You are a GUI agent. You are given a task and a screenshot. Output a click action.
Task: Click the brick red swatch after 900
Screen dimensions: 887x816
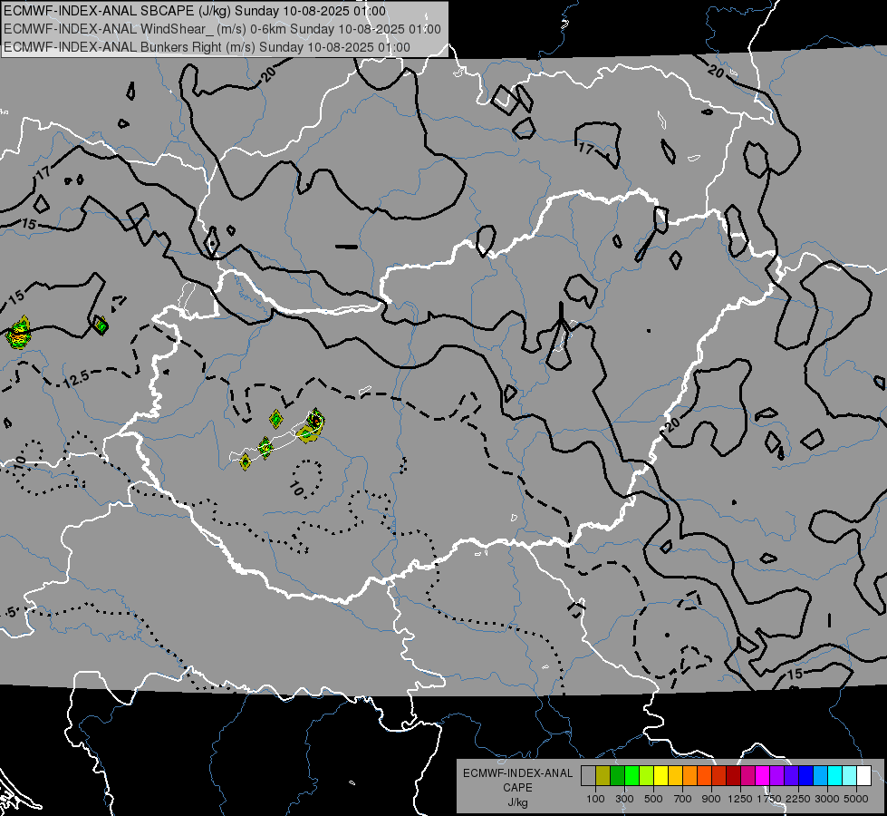click(x=718, y=775)
